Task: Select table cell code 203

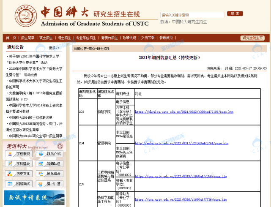Action: [x=88, y=112]
